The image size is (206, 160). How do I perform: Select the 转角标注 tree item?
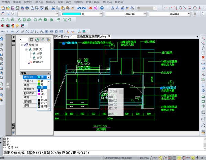(x=38, y=62)
